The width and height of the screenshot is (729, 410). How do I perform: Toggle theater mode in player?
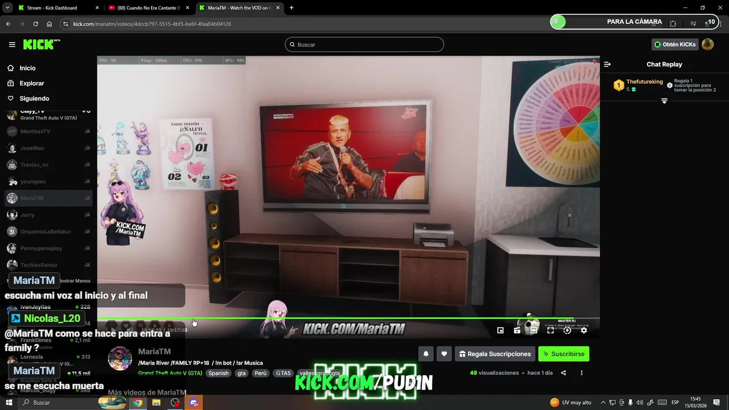pyautogui.click(x=534, y=330)
